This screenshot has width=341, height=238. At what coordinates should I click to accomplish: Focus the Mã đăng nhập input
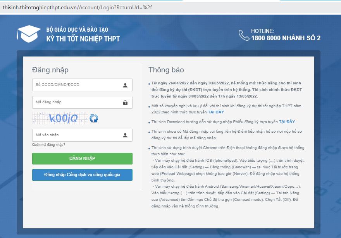click(x=77, y=103)
